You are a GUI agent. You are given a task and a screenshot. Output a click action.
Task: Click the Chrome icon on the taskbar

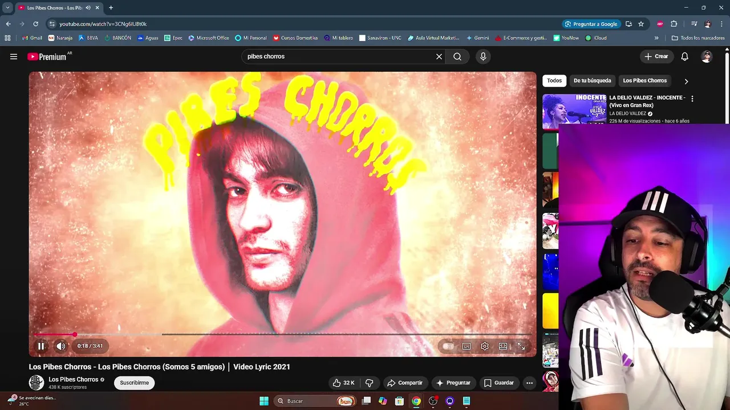pyautogui.click(x=416, y=401)
